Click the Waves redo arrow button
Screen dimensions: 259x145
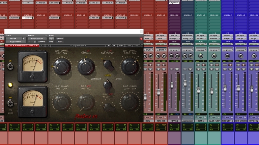pos(48,46)
